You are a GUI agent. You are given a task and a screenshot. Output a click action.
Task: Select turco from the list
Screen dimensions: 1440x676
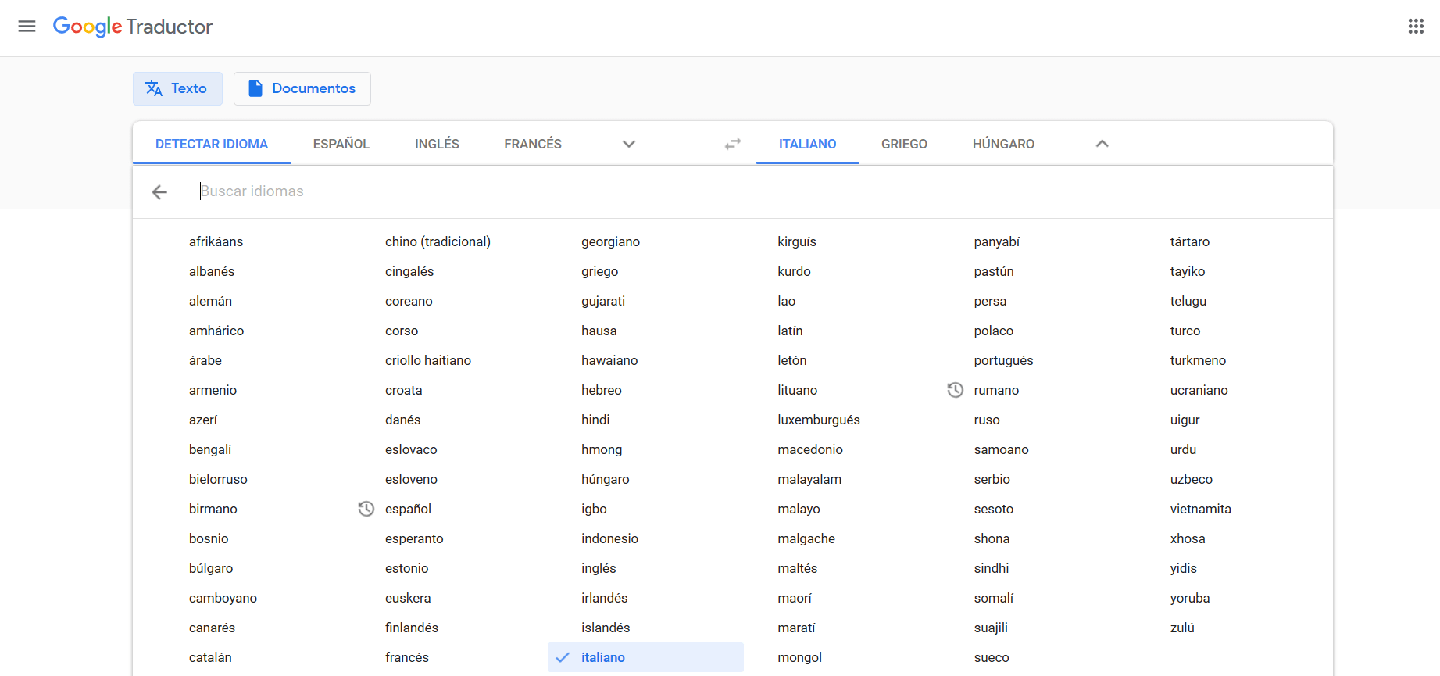click(x=1185, y=331)
